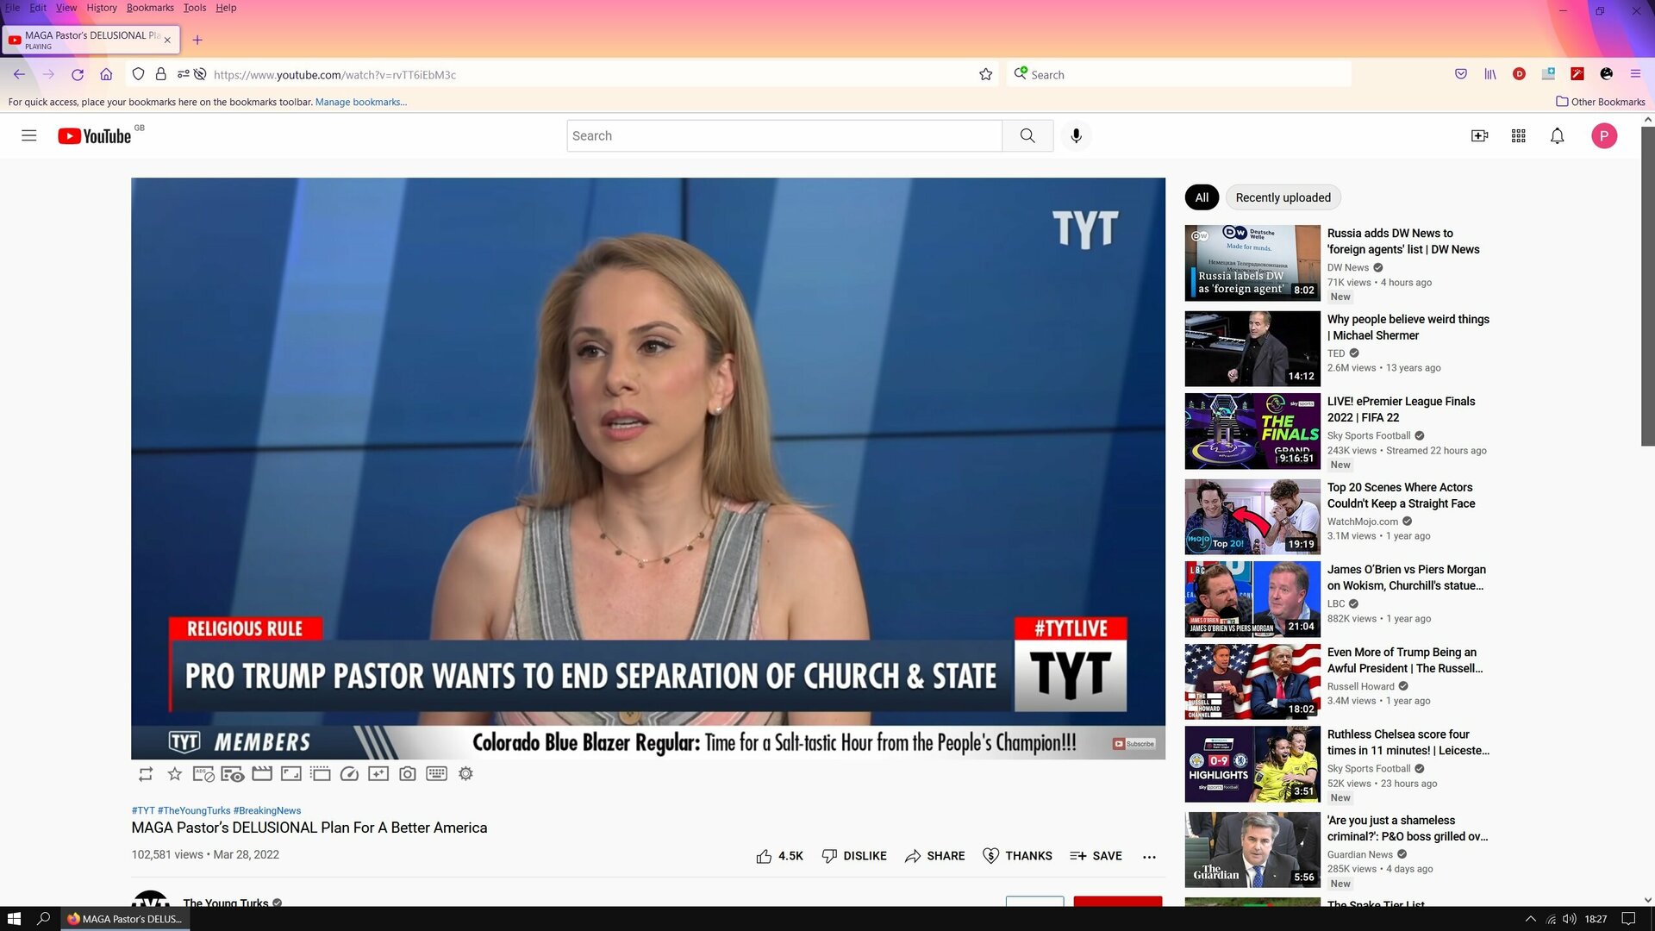Screen dimensions: 1655x931
Task: Click the sparkle video filters icon
Action: [x=378, y=774]
